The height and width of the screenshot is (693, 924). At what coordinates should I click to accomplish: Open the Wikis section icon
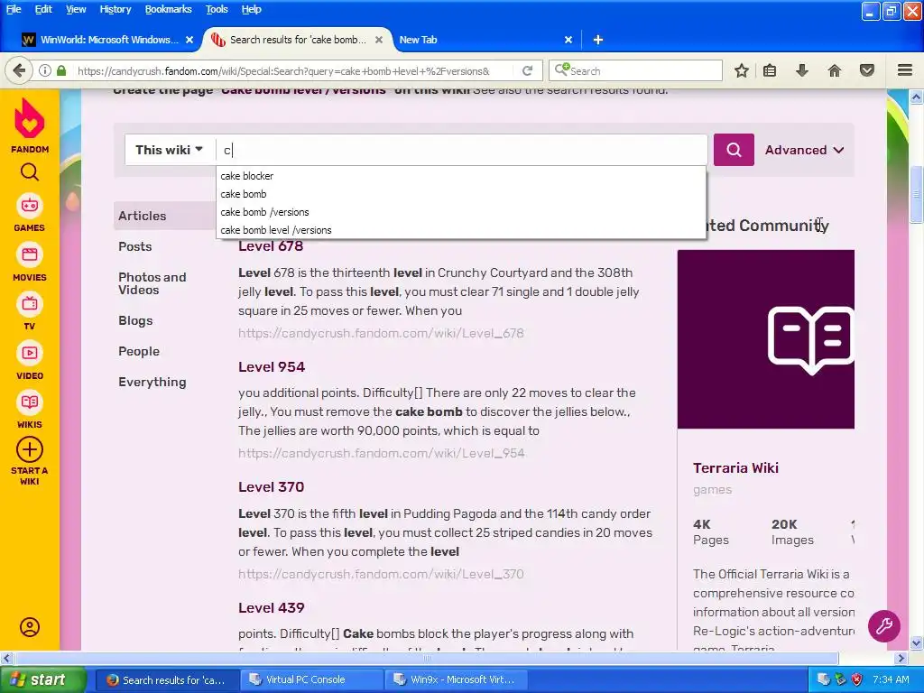(30, 403)
